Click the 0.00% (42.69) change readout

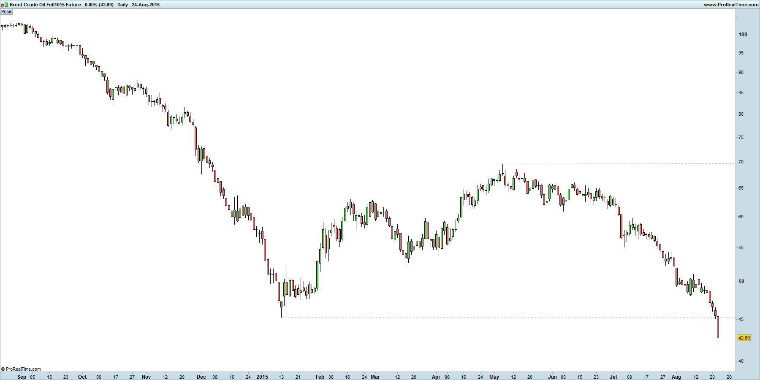coord(99,5)
